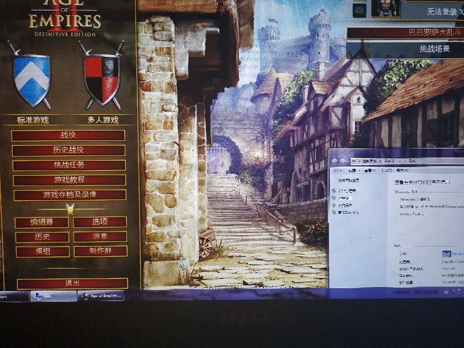Image resolution: width=464 pixels, height=348 pixels.
Task: Open the 游戏教程 tutorial button
Action: point(70,180)
